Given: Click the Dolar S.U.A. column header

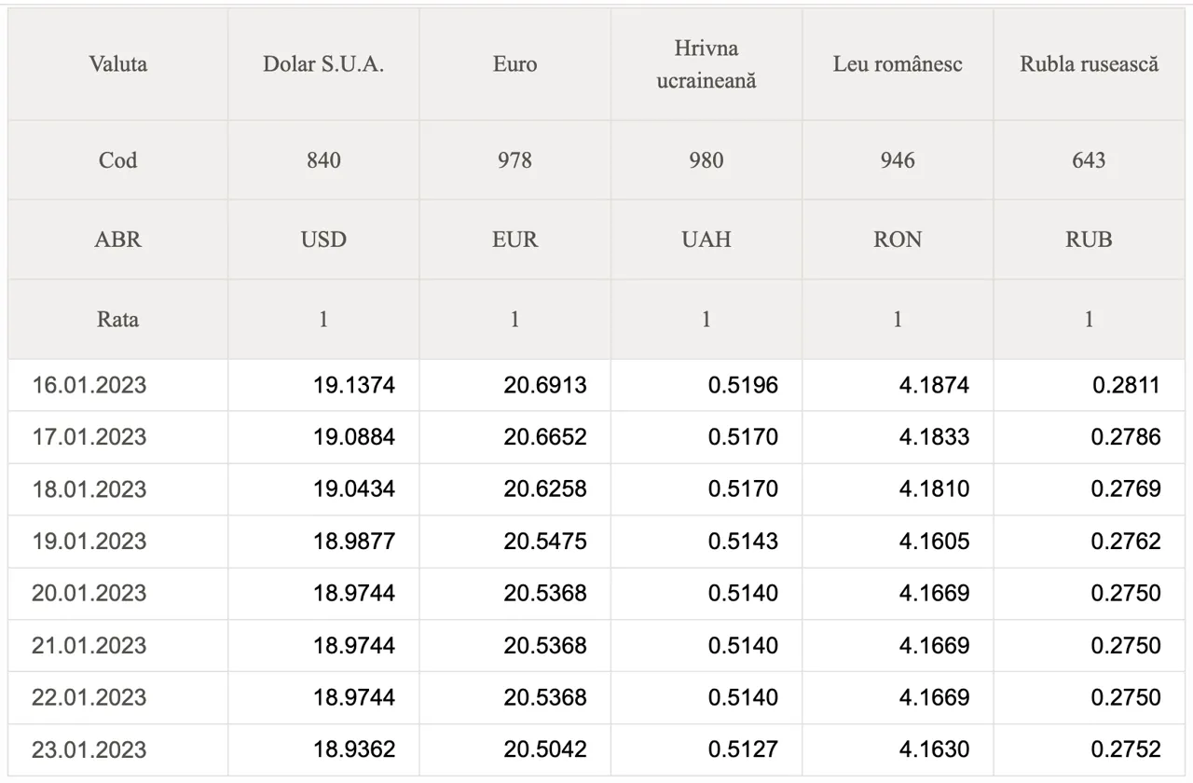Looking at the screenshot, I should tap(323, 64).
